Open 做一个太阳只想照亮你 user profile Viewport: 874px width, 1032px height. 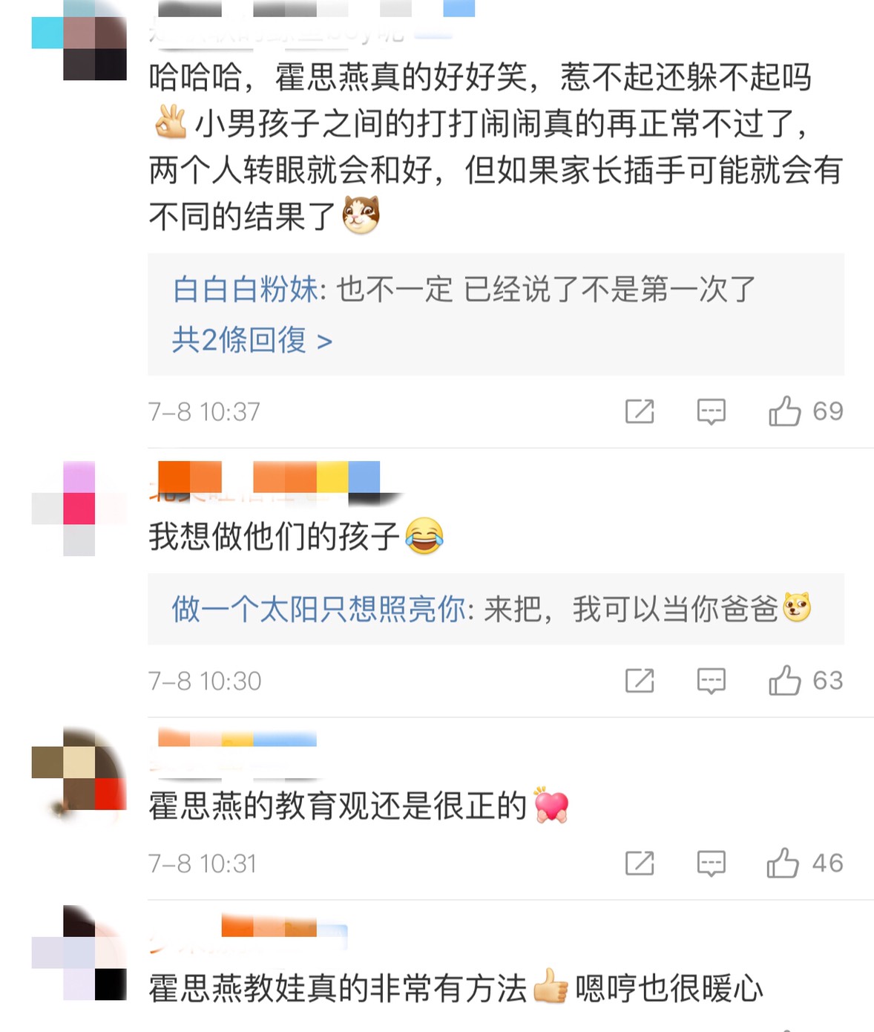(318, 609)
